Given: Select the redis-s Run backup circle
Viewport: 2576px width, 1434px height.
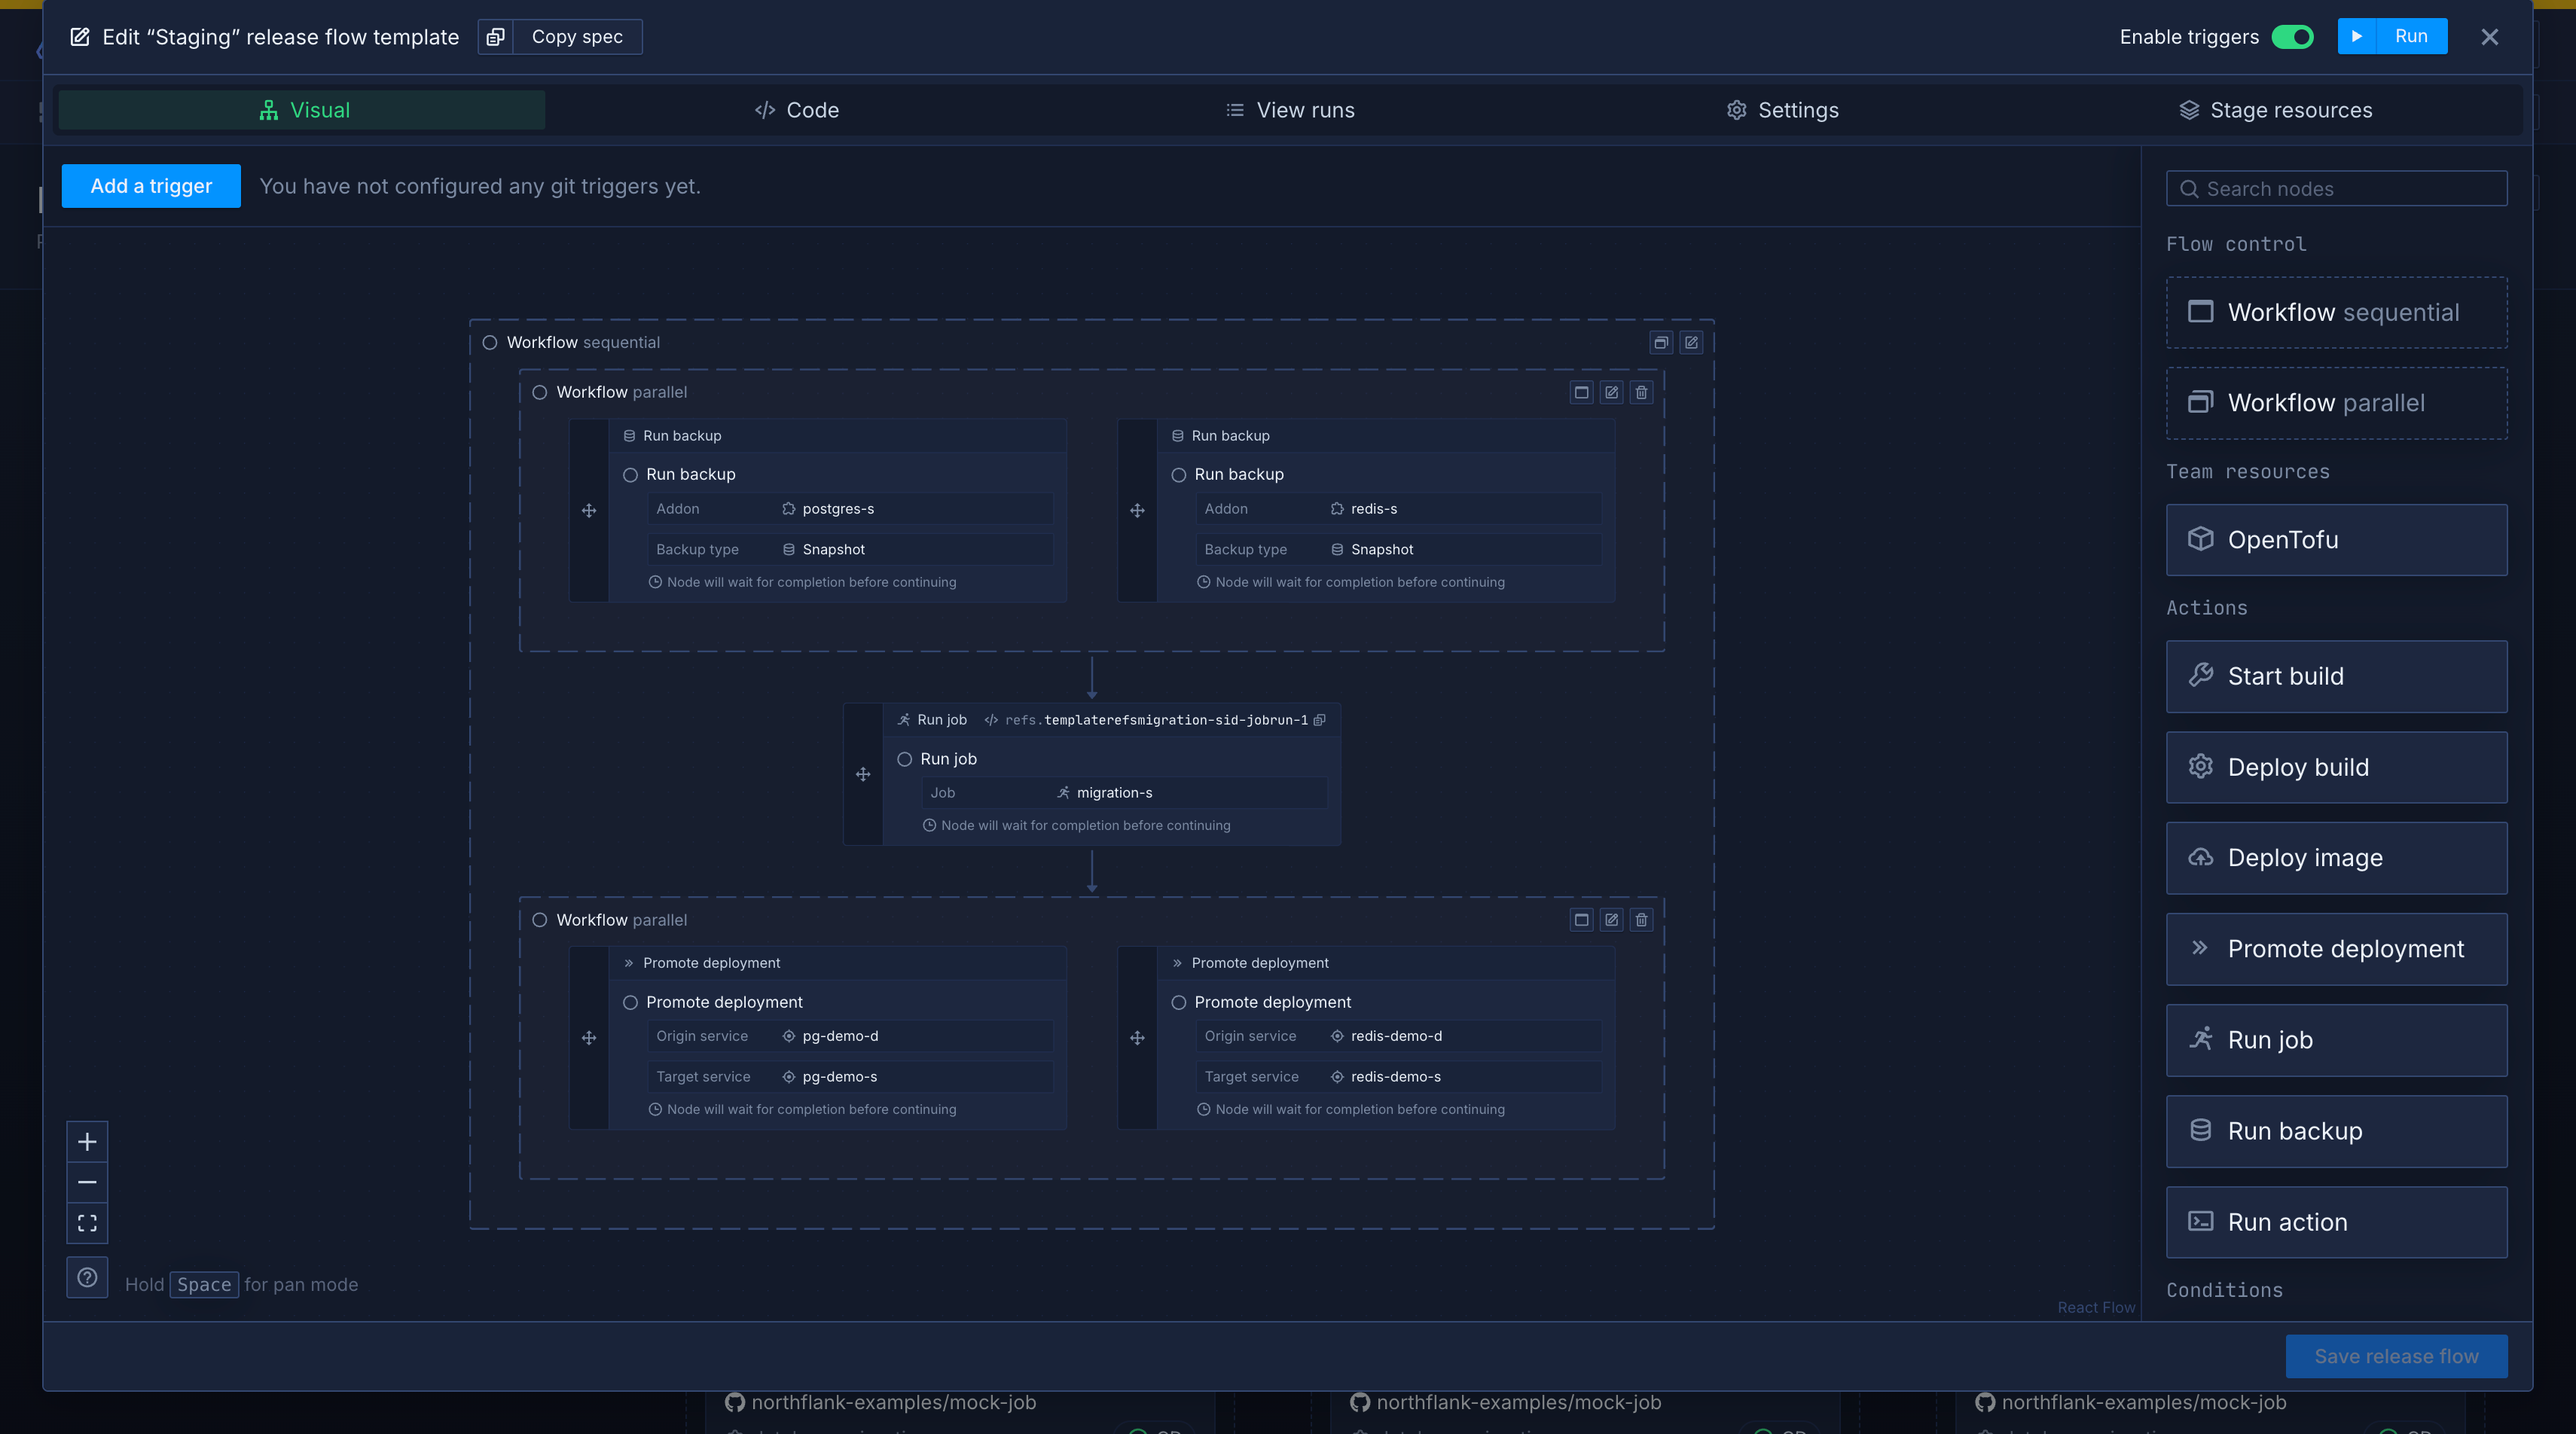Looking at the screenshot, I should [1179, 475].
